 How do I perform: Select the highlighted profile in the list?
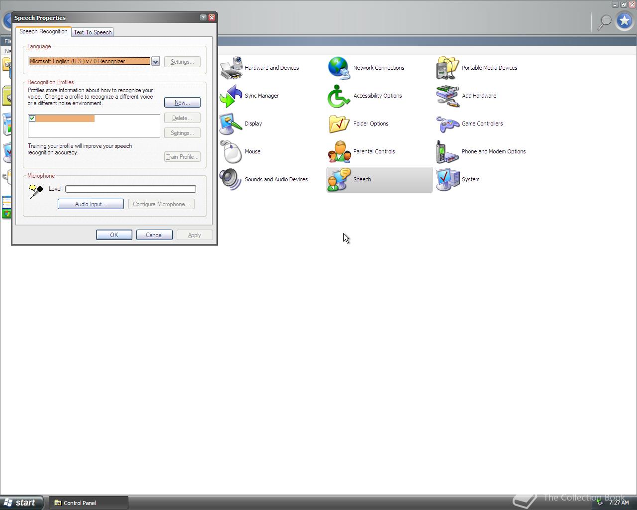(65, 118)
